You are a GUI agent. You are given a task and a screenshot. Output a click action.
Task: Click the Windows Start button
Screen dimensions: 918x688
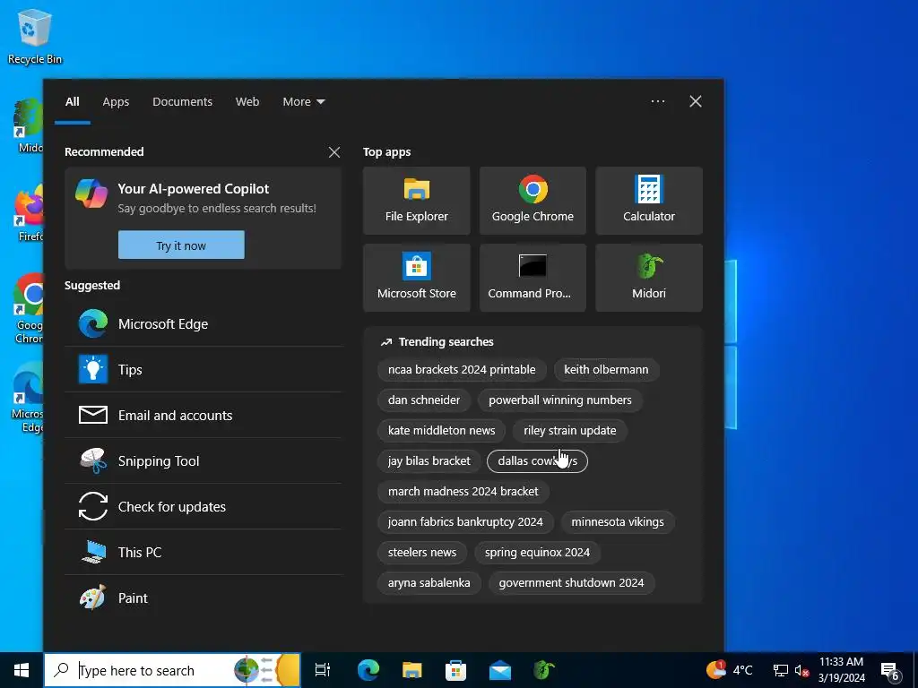click(x=22, y=670)
